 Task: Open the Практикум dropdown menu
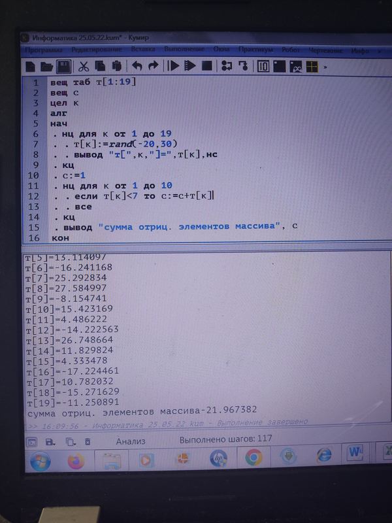coord(255,50)
